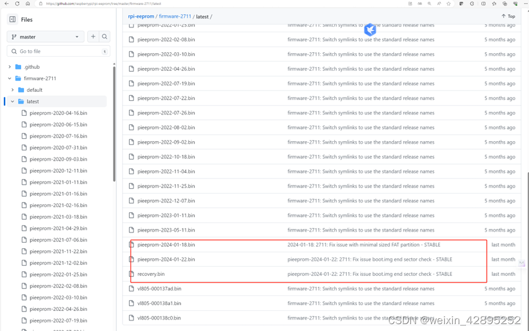The image size is (529, 331).
Task: Open the browser home page icon
Action: 28,3
